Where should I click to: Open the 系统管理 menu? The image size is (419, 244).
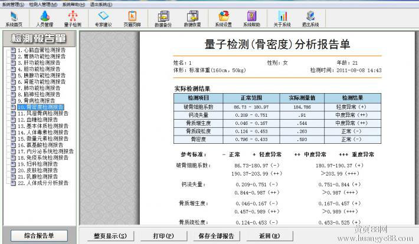coord(14,4)
